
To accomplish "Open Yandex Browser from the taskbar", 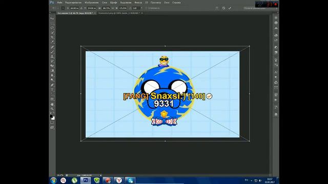I will [x=119, y=180].
